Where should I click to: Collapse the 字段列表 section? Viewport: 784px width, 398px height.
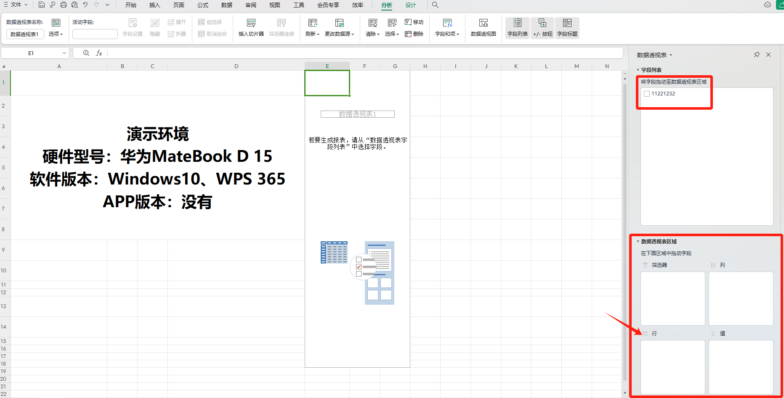point(638,70)
